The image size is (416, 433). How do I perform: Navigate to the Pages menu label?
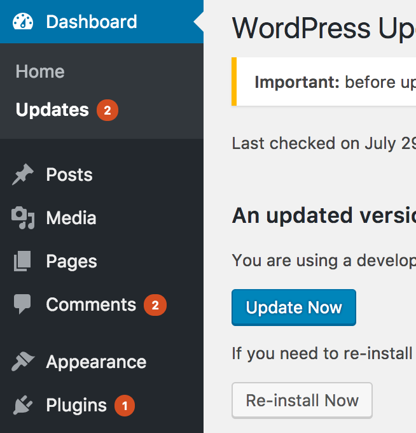(x=71, y=262)
